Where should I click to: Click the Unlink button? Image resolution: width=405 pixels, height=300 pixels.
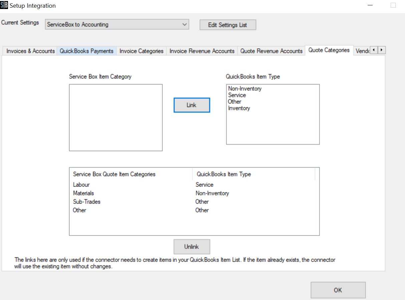coord(192,247)
